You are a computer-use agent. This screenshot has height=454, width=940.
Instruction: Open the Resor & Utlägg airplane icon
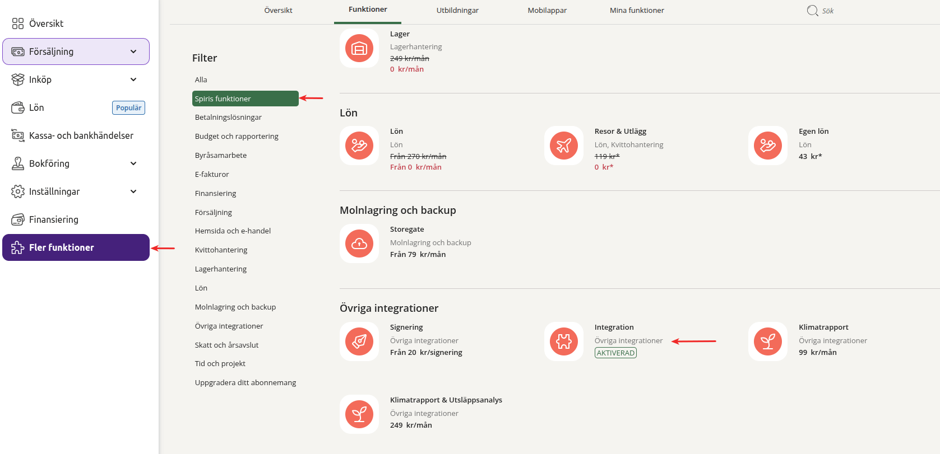563,146
